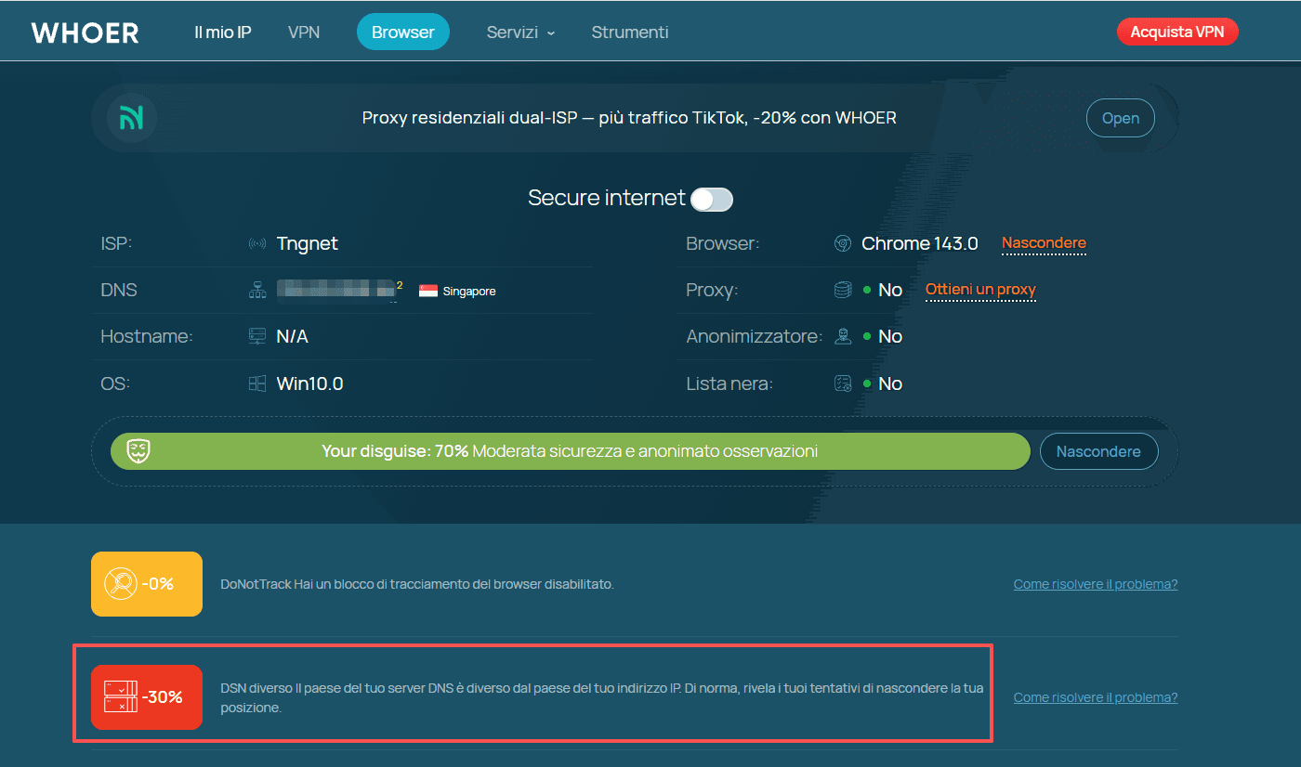Image resolution: width=1301 pixels, height=767 pixels.
Task: Click the yellow DoNotTrack -0% badge
Action: point(147,584)
